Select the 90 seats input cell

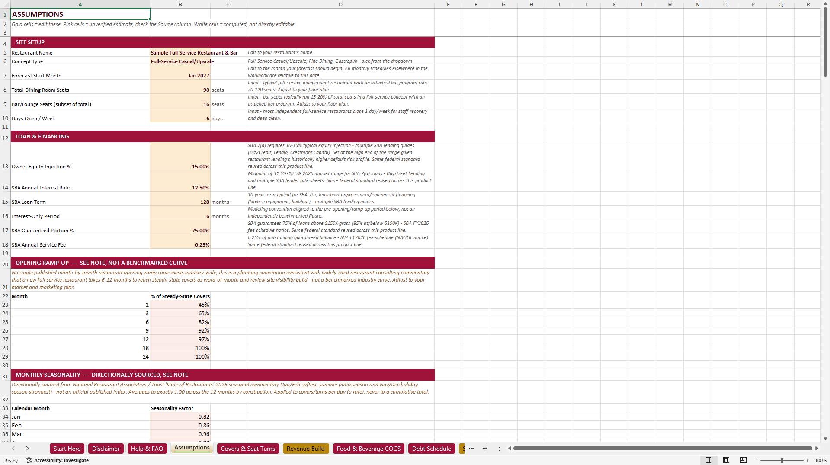click(x=180, y=87)
